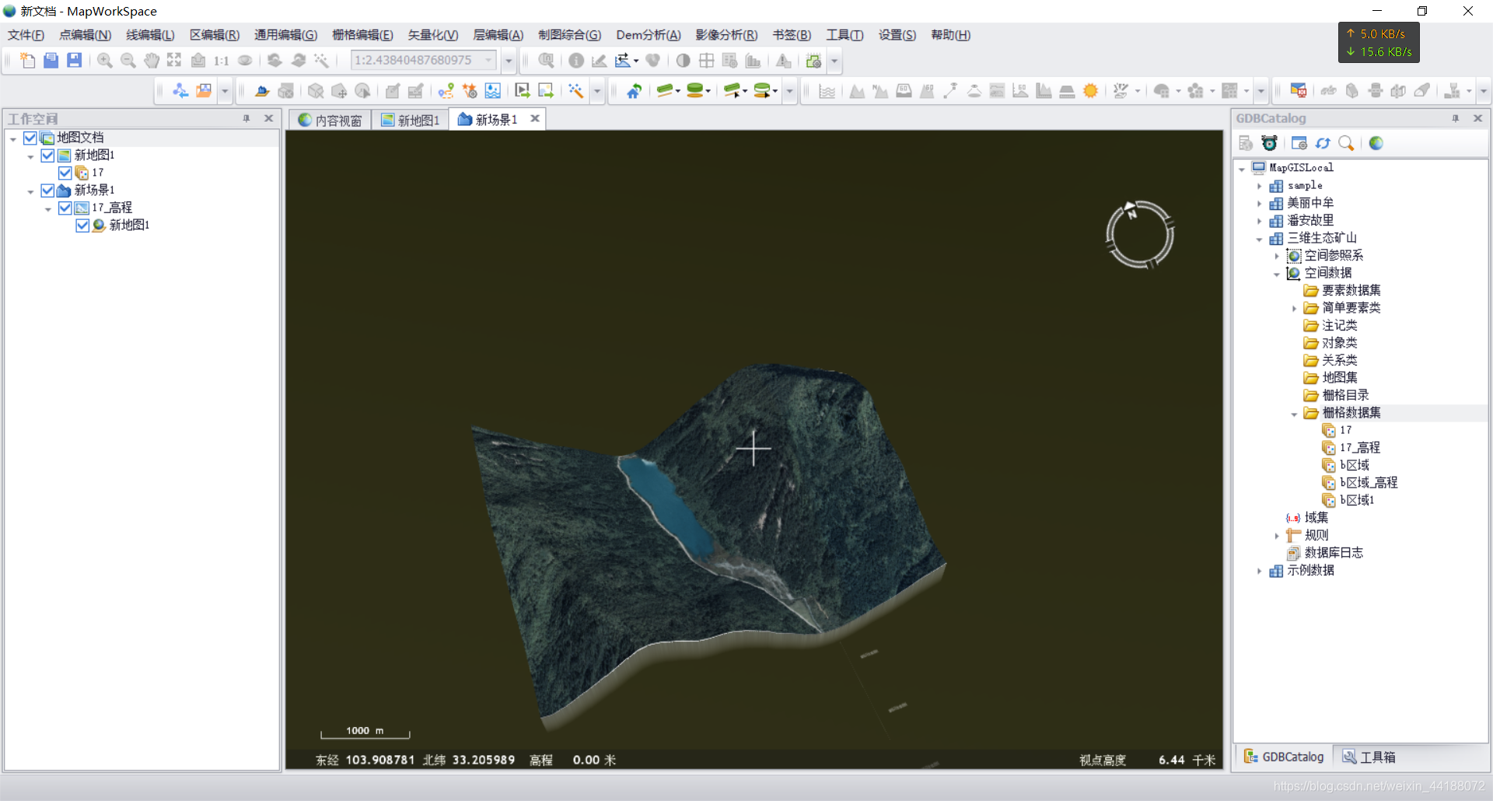Viewport: 1493px width, 801px height.
Task: Click the GDBCatalog search magnifier icon
Action: (1346, 143)
